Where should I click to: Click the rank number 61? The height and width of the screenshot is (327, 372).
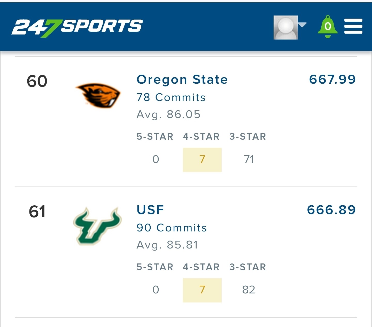(37, 211)
